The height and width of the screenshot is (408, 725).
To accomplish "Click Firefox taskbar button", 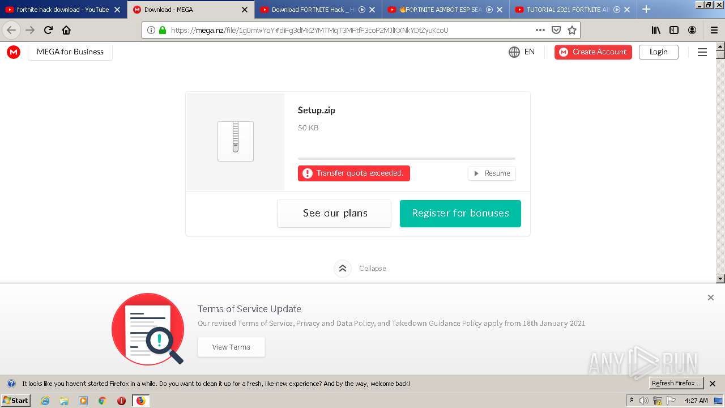I will [140, 401].
